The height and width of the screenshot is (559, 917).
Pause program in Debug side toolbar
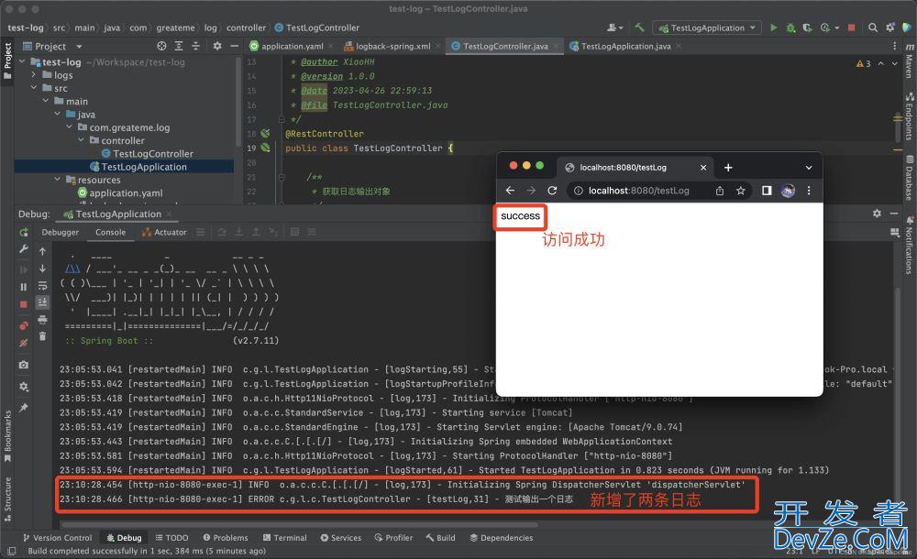24,287
